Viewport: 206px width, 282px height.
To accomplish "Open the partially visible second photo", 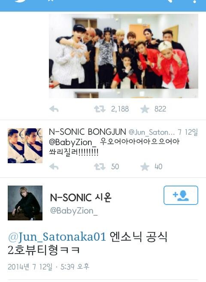I will pyautogui.click(x=124, y=93).
